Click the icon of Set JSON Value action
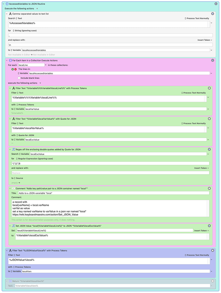Image resolution: width=221 pixels, height=293 pixels. 13,226
